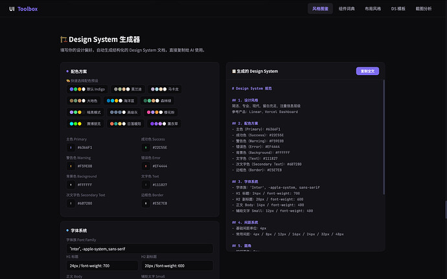
Task: Click the generated Design System panel scrollbar
Action: [384, 137]
